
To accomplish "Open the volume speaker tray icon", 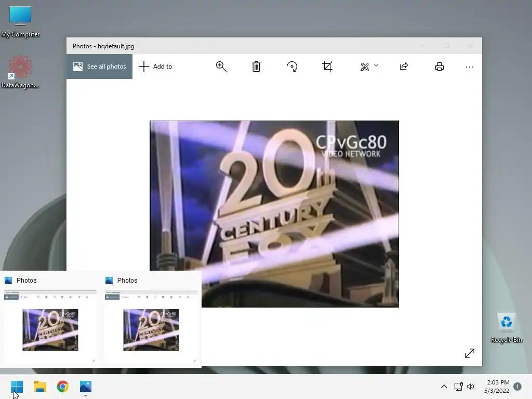I will [x=471, y=387].
